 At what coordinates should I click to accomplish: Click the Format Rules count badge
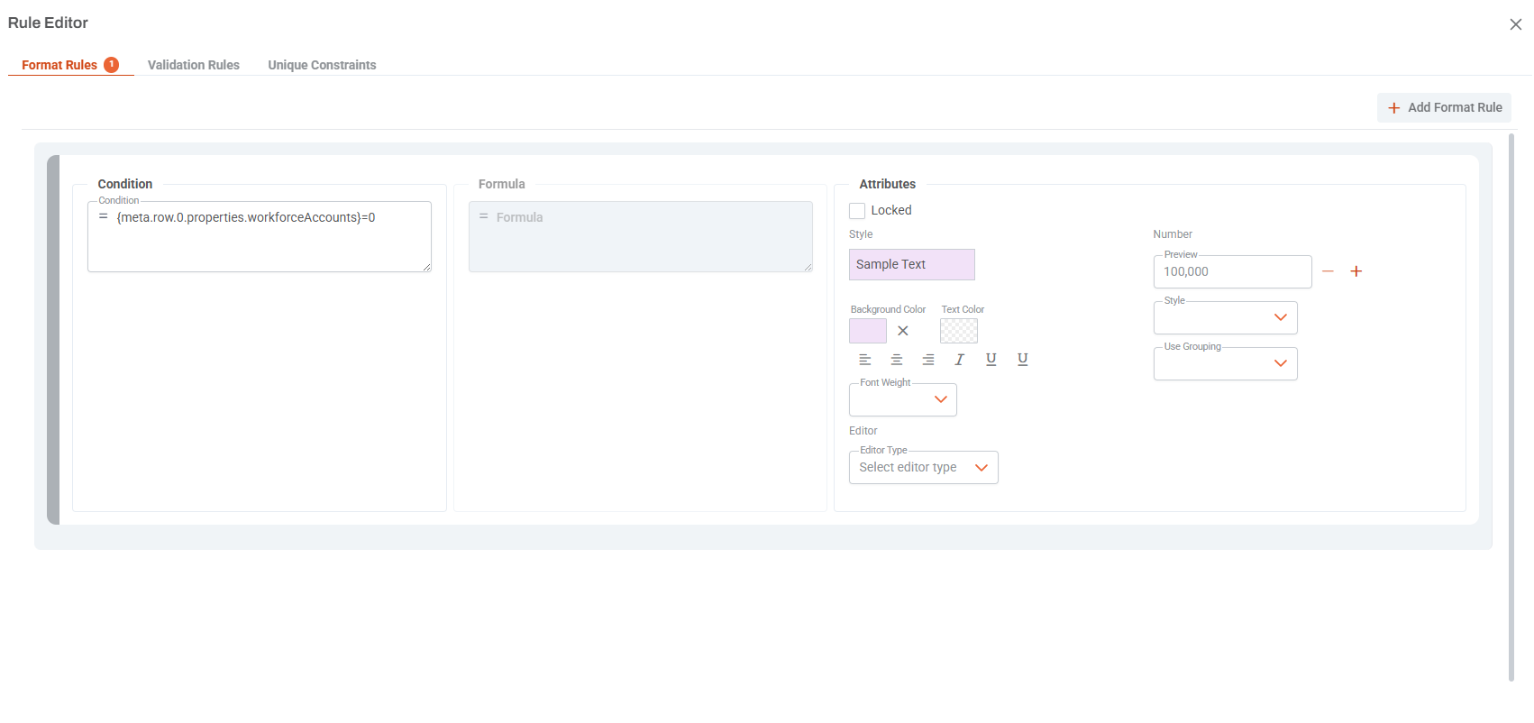111,65
